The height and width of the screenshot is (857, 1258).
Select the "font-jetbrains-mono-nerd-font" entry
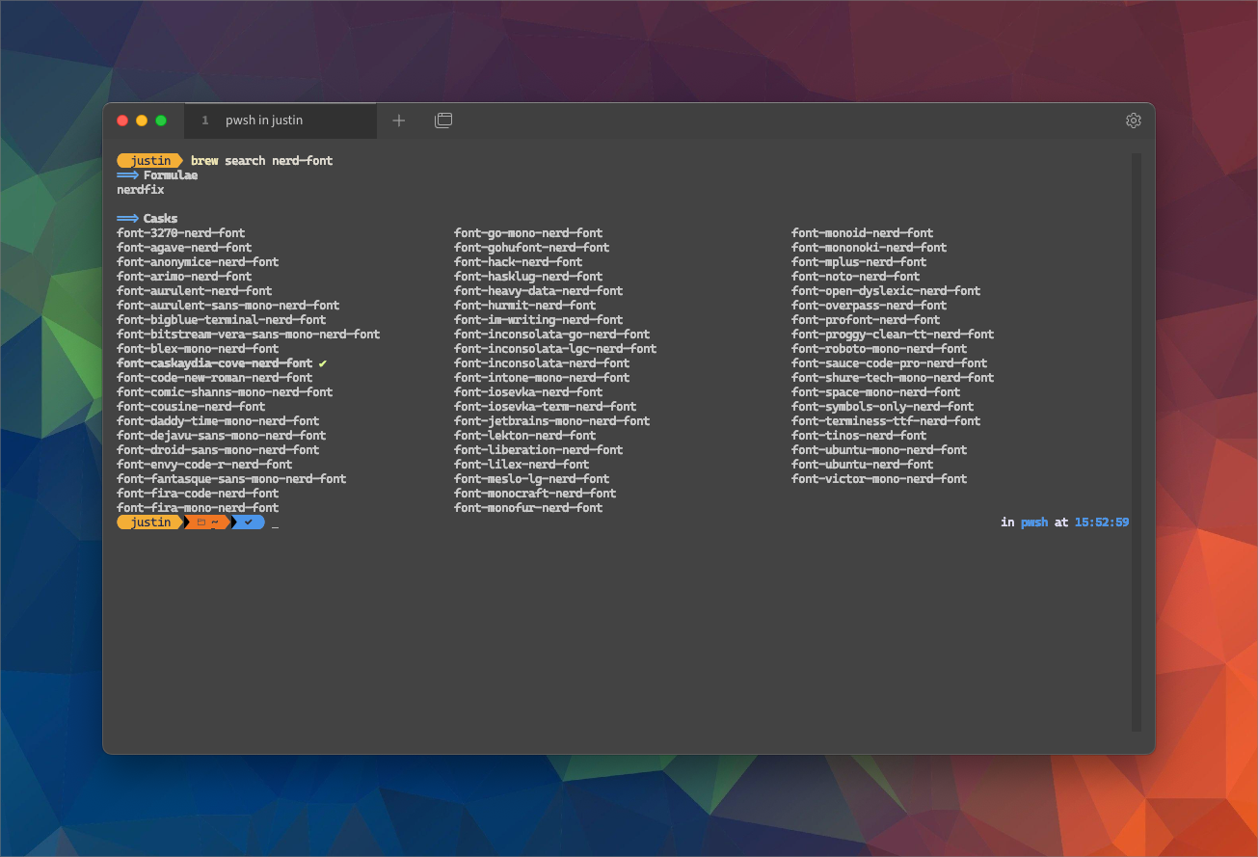click(x=551, y=420)
